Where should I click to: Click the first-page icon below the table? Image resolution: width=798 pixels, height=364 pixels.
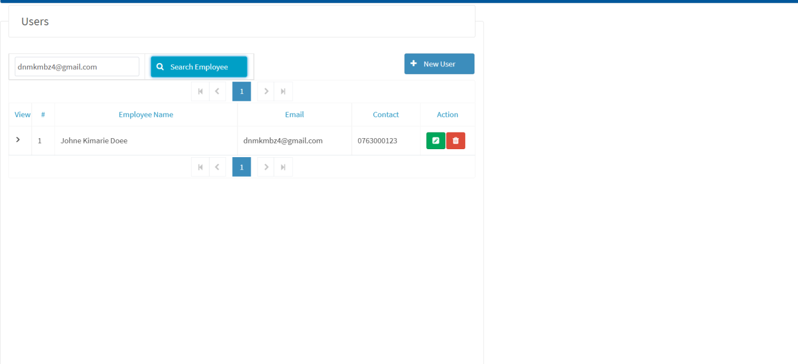pyautogui.click(x=200, y=166)
